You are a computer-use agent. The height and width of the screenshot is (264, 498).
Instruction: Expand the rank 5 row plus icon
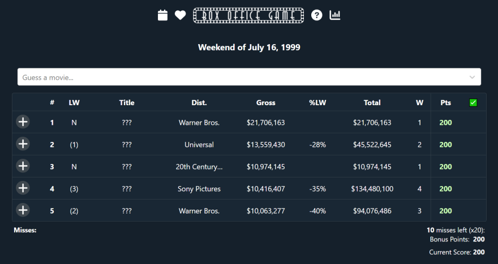pyautogui.click(x=23, y=210)
